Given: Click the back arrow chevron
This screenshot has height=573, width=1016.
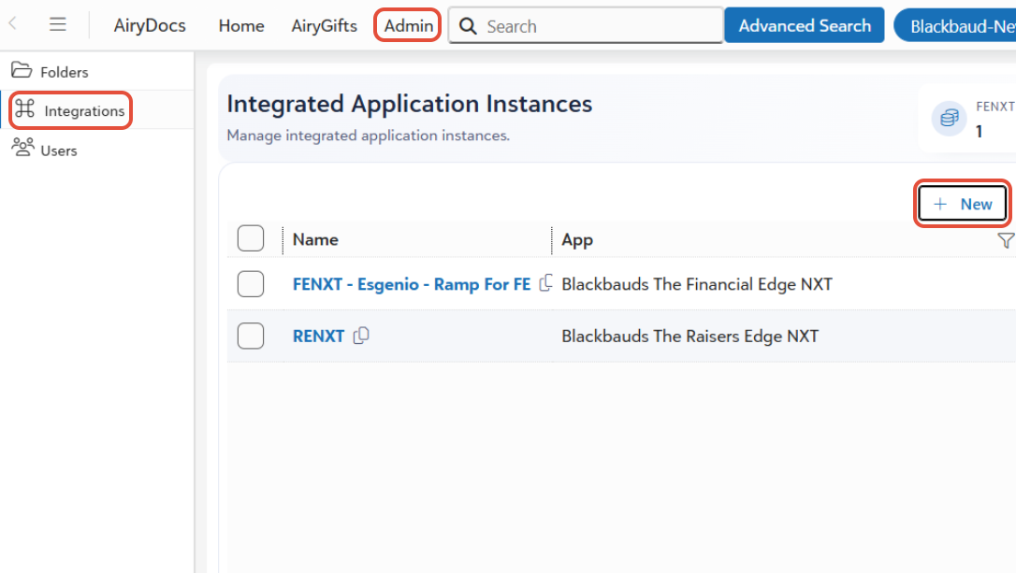Looking at the screenshot, I should tap(13, 25).
